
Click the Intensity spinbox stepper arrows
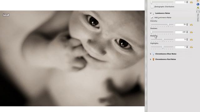pyautogui.click(x=187, y=25)
